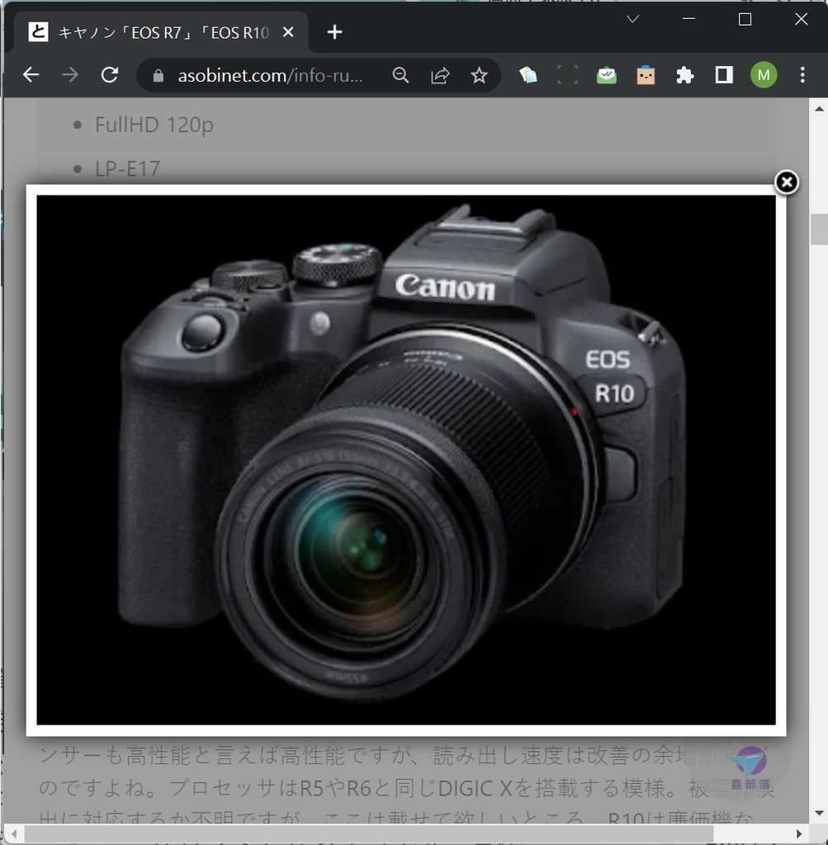Click the horizontal scrollbar right arrow
Image resolution: width=828 pixels, height=845 pixels.
click(799, 834)
